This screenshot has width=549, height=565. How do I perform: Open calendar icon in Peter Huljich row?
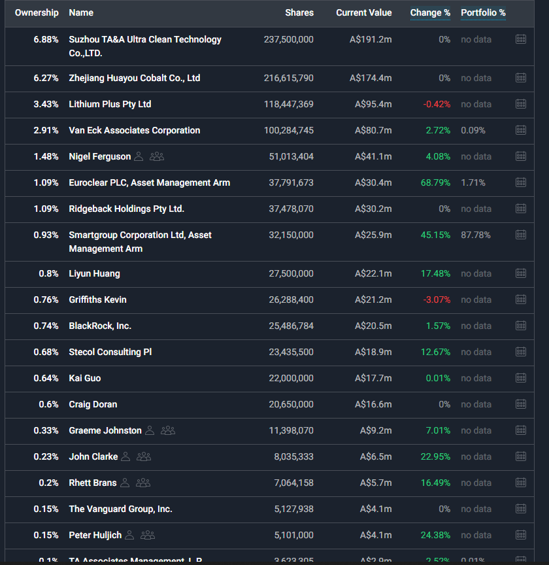pos(520,535)
